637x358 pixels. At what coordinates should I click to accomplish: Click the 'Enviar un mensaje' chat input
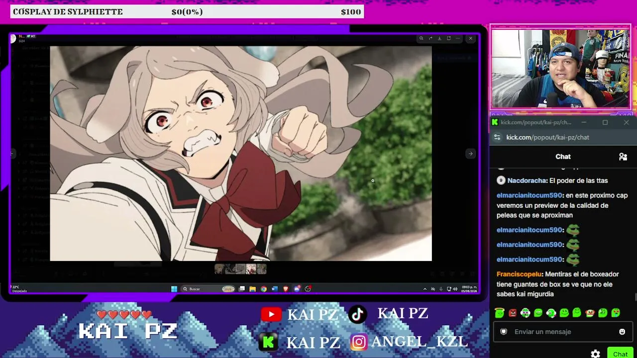pyautogui.click(x=563, y=332)
